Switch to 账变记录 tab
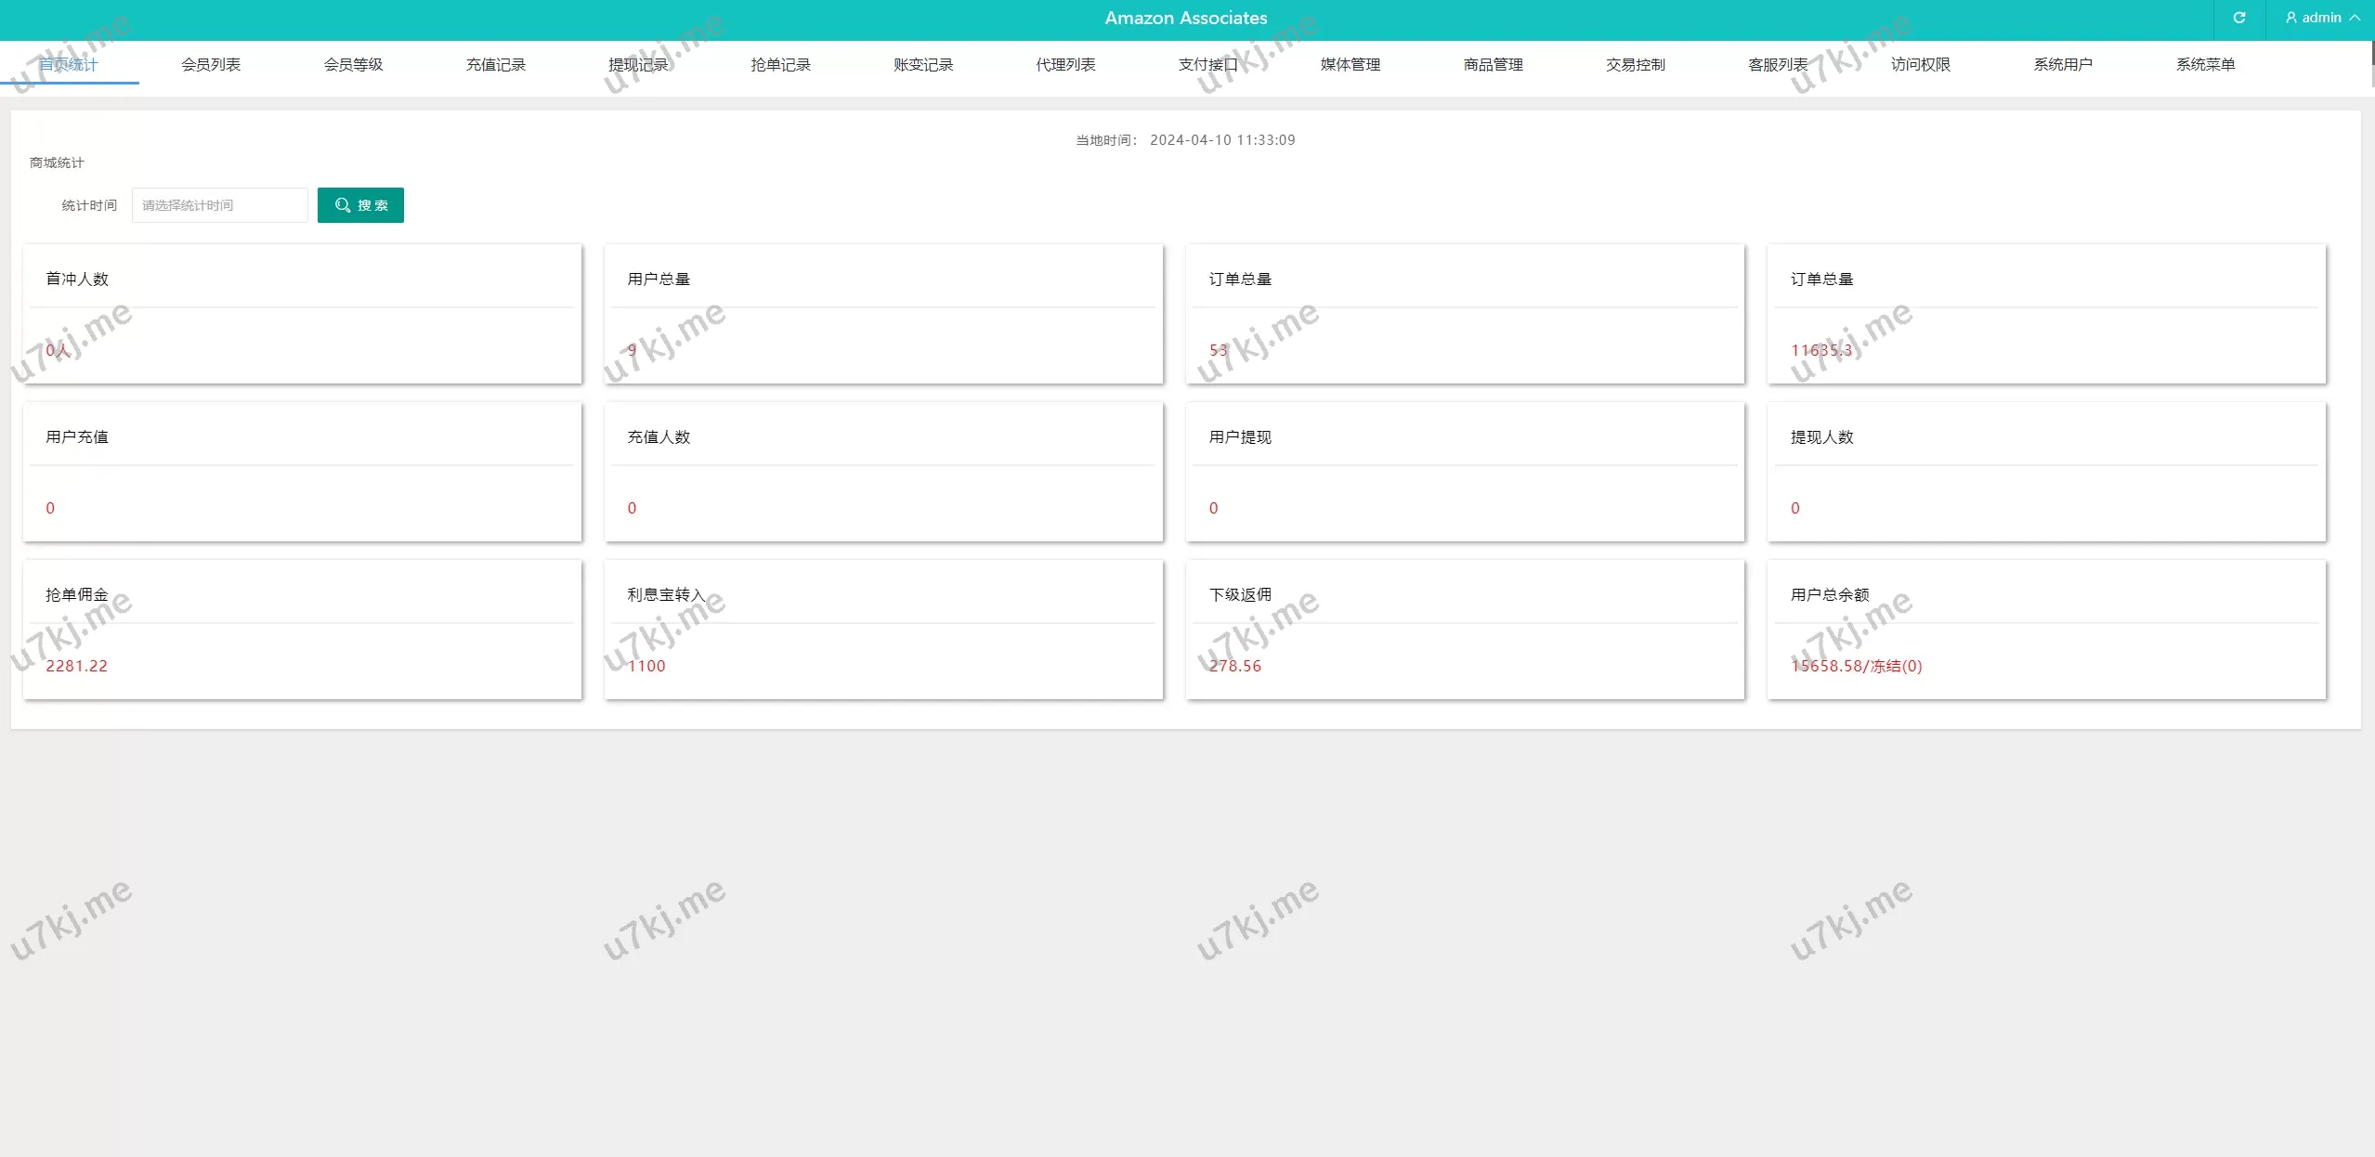This screenshot has height=1157, width=2375. (923, 64)
